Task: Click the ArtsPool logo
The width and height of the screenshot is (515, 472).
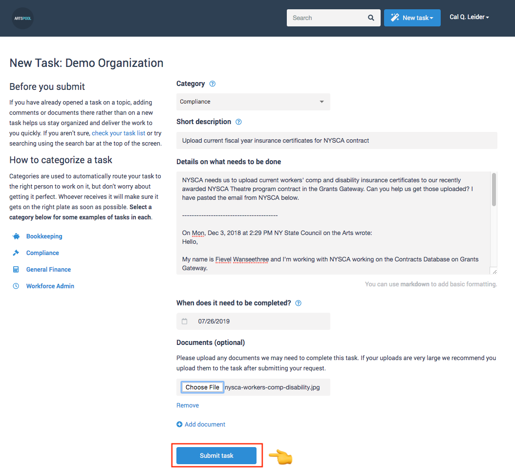Action: click(x=22, y=19)
